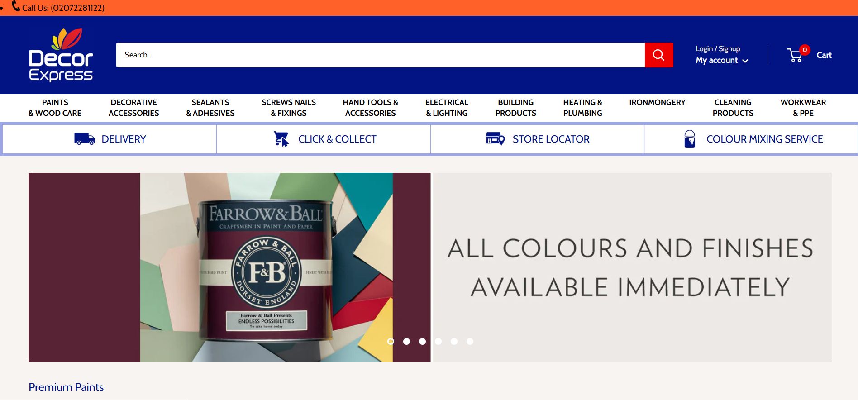This screenshot has height=400, width=858.
Task: Click the Colour Mixing Service link
Action: (x=764, y=139)
